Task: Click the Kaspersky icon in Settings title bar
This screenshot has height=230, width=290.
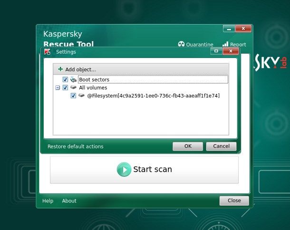Action: click(48, 52)
